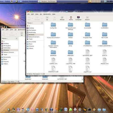The image size is (113, 113).
Task: Launch the terminal icon in the dock
Action: pos(89,110)
